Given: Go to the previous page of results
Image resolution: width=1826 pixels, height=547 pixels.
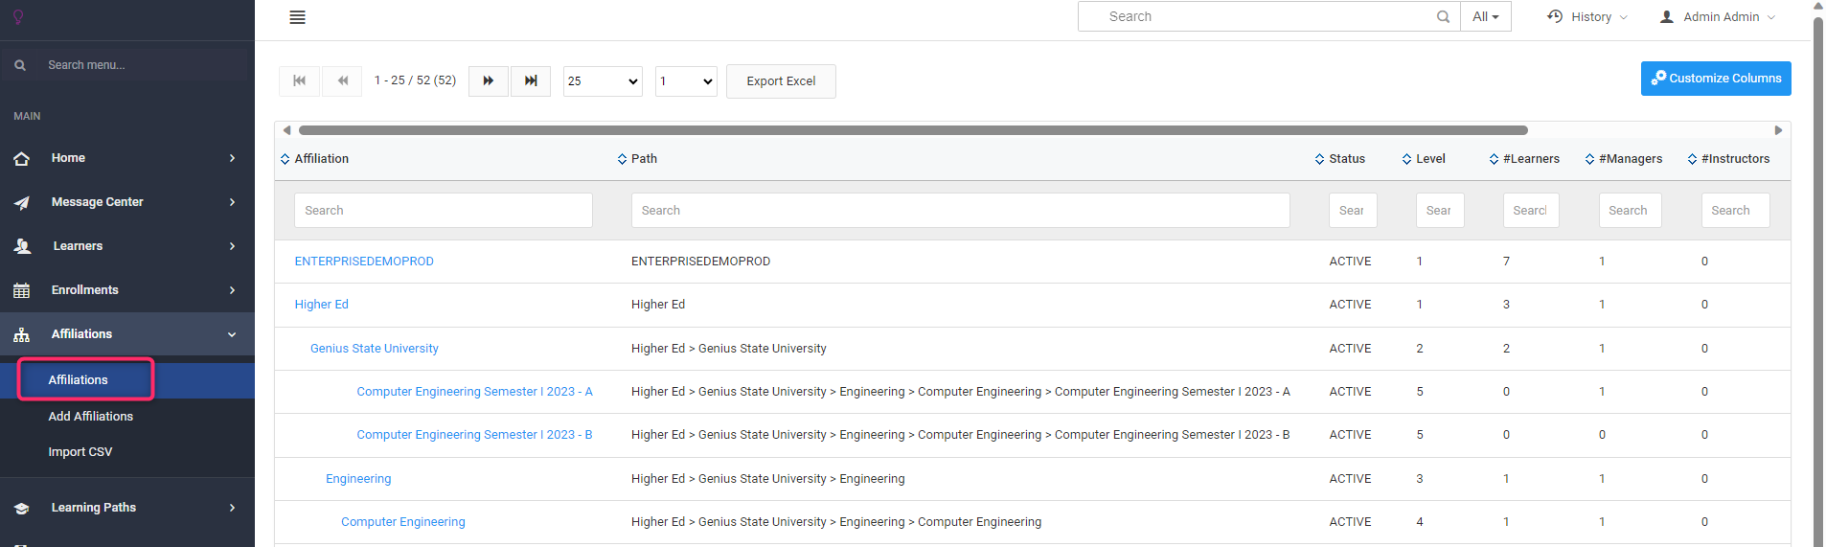Looking at the screenshot, I should [x=342, y=81].
